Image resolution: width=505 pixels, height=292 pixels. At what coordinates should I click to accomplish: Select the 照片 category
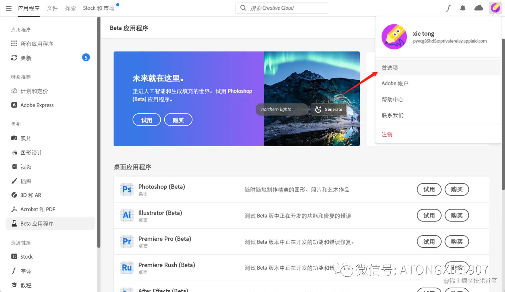pyautogui.click(x=50, y=138)
